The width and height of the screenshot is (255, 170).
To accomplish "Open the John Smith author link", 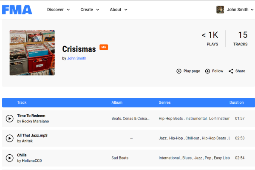I will coord(76,59).
